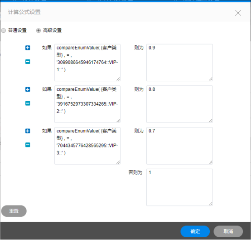This screenshot has height=240, width=251.
Task: Click the 重置 reset button
Action: coord(14,211)
